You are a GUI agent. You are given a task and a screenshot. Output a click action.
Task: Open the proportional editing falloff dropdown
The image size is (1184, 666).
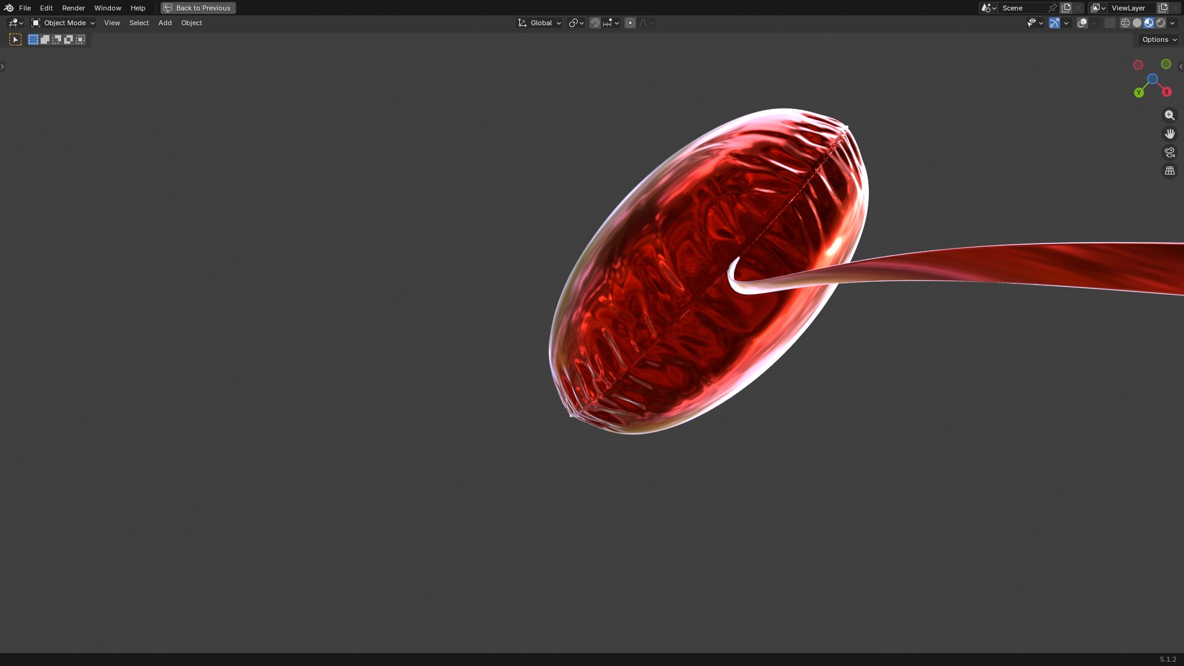pos(646,23)
